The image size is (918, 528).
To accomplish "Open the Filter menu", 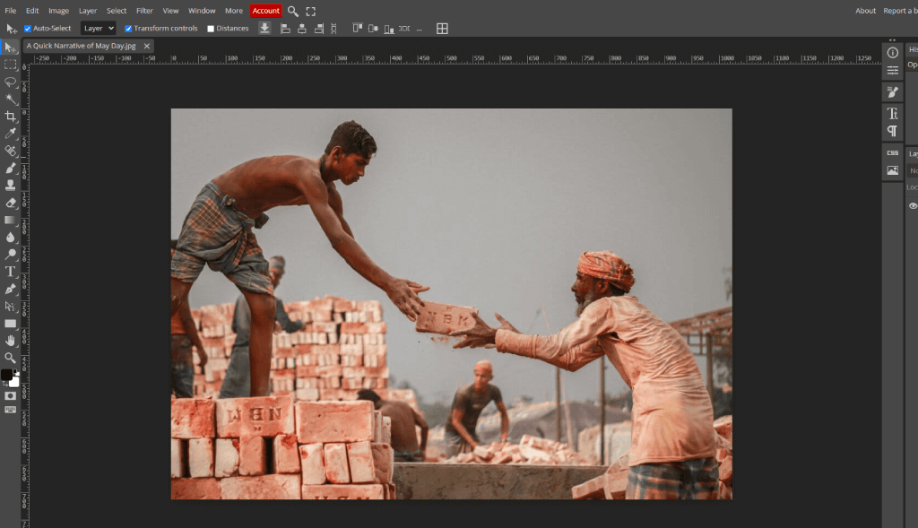I will pyautogui.click(x=144, y=10).
